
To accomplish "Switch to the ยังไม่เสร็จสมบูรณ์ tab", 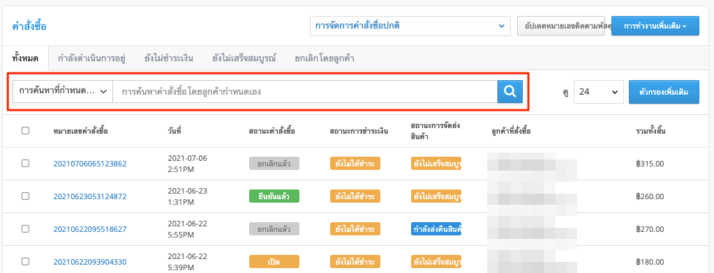I will pyautogui.click(x=244, y=58).
